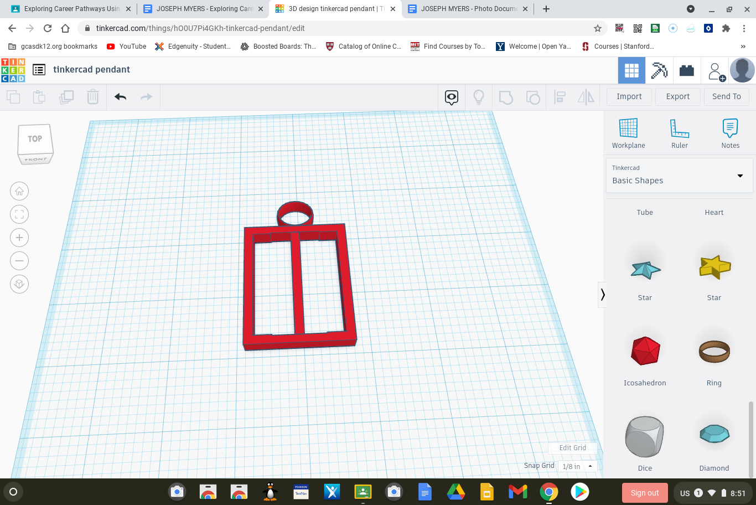This screenshot has width=756, height=505.
Task: Click the Export button
Action: (677, 96)
